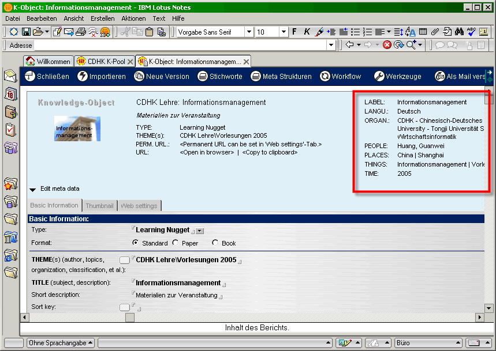Open the Hilfe menu
This screenshot has height=351, width=496.
(x=178, y=18)
